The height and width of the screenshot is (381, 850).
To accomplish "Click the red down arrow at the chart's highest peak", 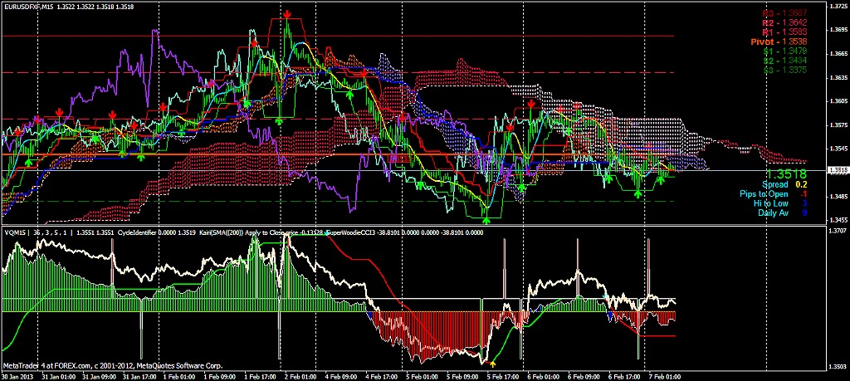I will pyautogui.click(x=287, y=15).
